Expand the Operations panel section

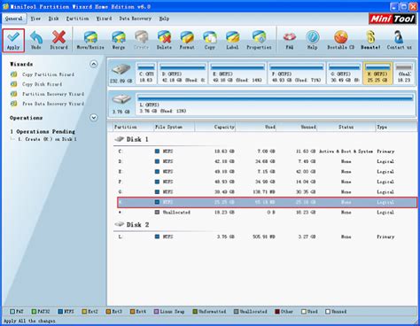click(94, 118)
